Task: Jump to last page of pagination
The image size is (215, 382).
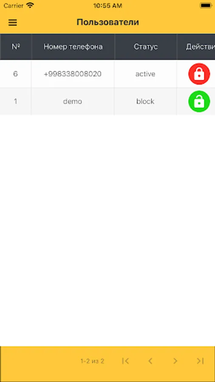Action: pos(200,361)
